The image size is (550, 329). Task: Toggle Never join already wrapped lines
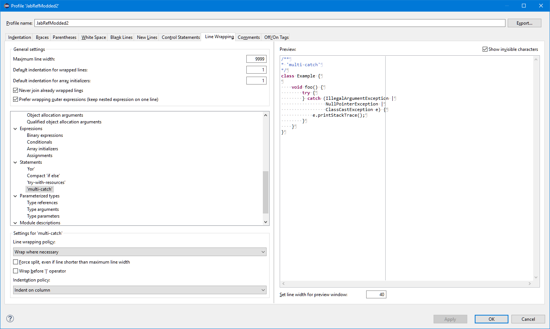(16, 90)
